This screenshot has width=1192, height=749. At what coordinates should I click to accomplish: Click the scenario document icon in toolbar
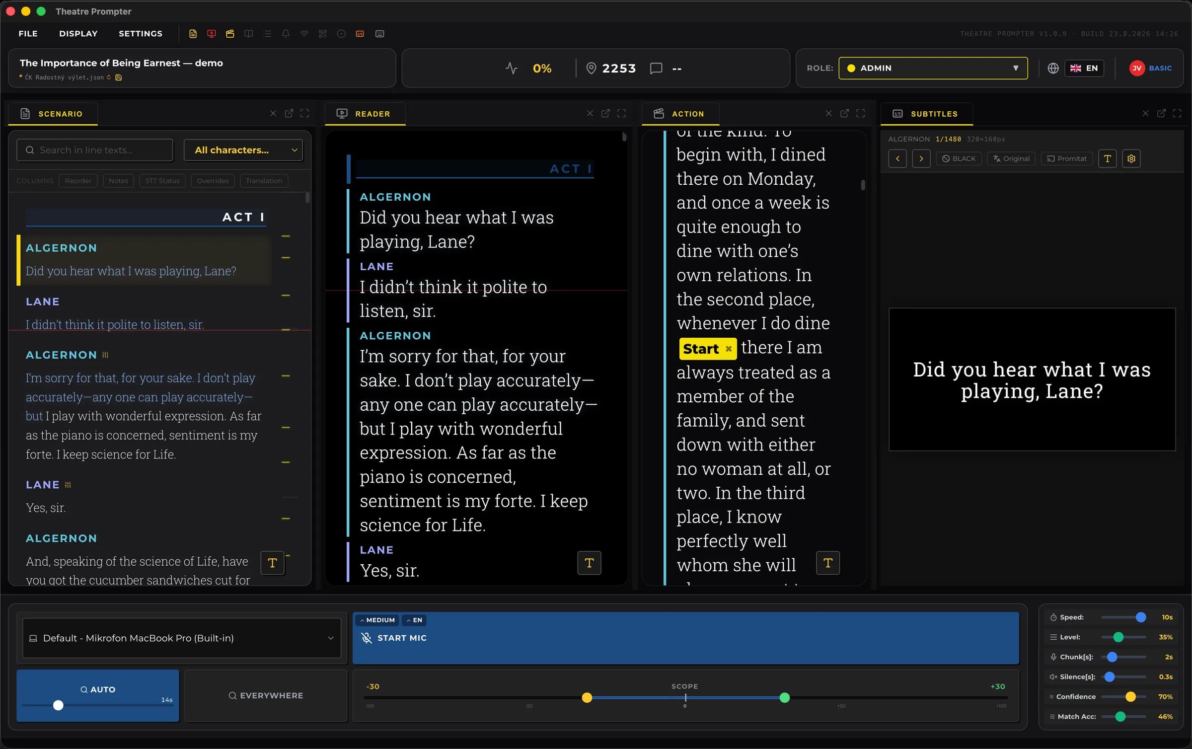pyautogui.click(x=193, y=34)
